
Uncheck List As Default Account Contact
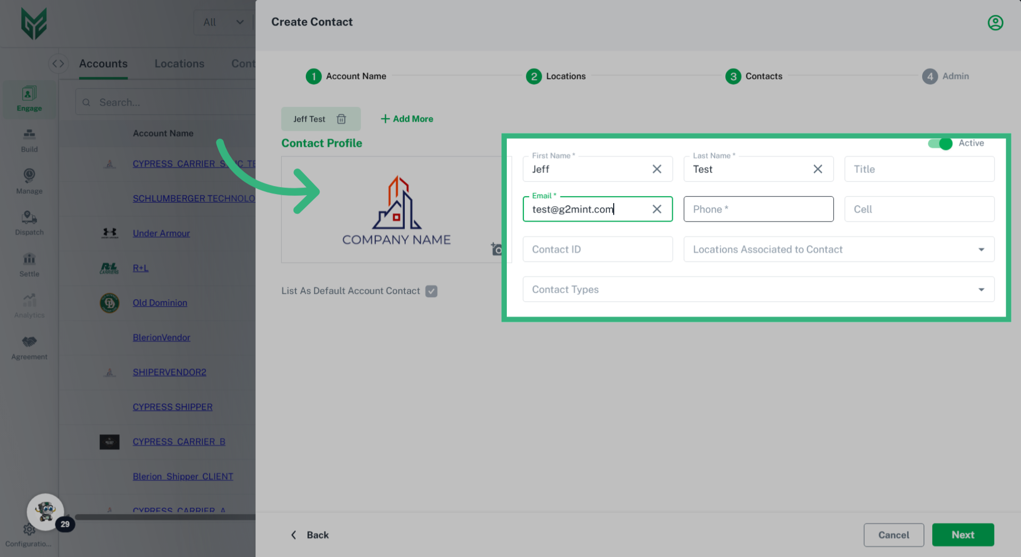coord(431,291)
